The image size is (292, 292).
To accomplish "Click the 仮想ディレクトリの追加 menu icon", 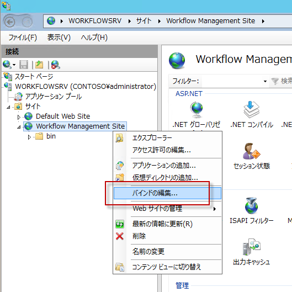I will (x=120, y=178).
